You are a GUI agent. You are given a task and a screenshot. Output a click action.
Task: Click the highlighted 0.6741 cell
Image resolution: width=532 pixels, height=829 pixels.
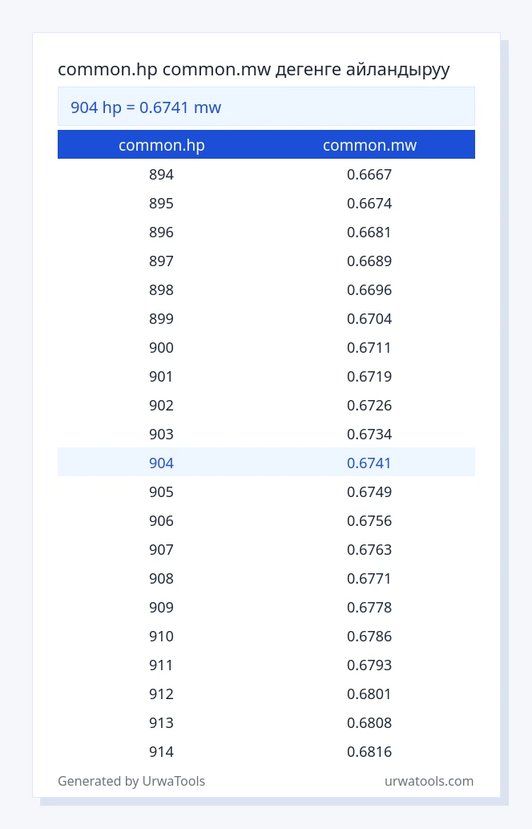[369, 463]
